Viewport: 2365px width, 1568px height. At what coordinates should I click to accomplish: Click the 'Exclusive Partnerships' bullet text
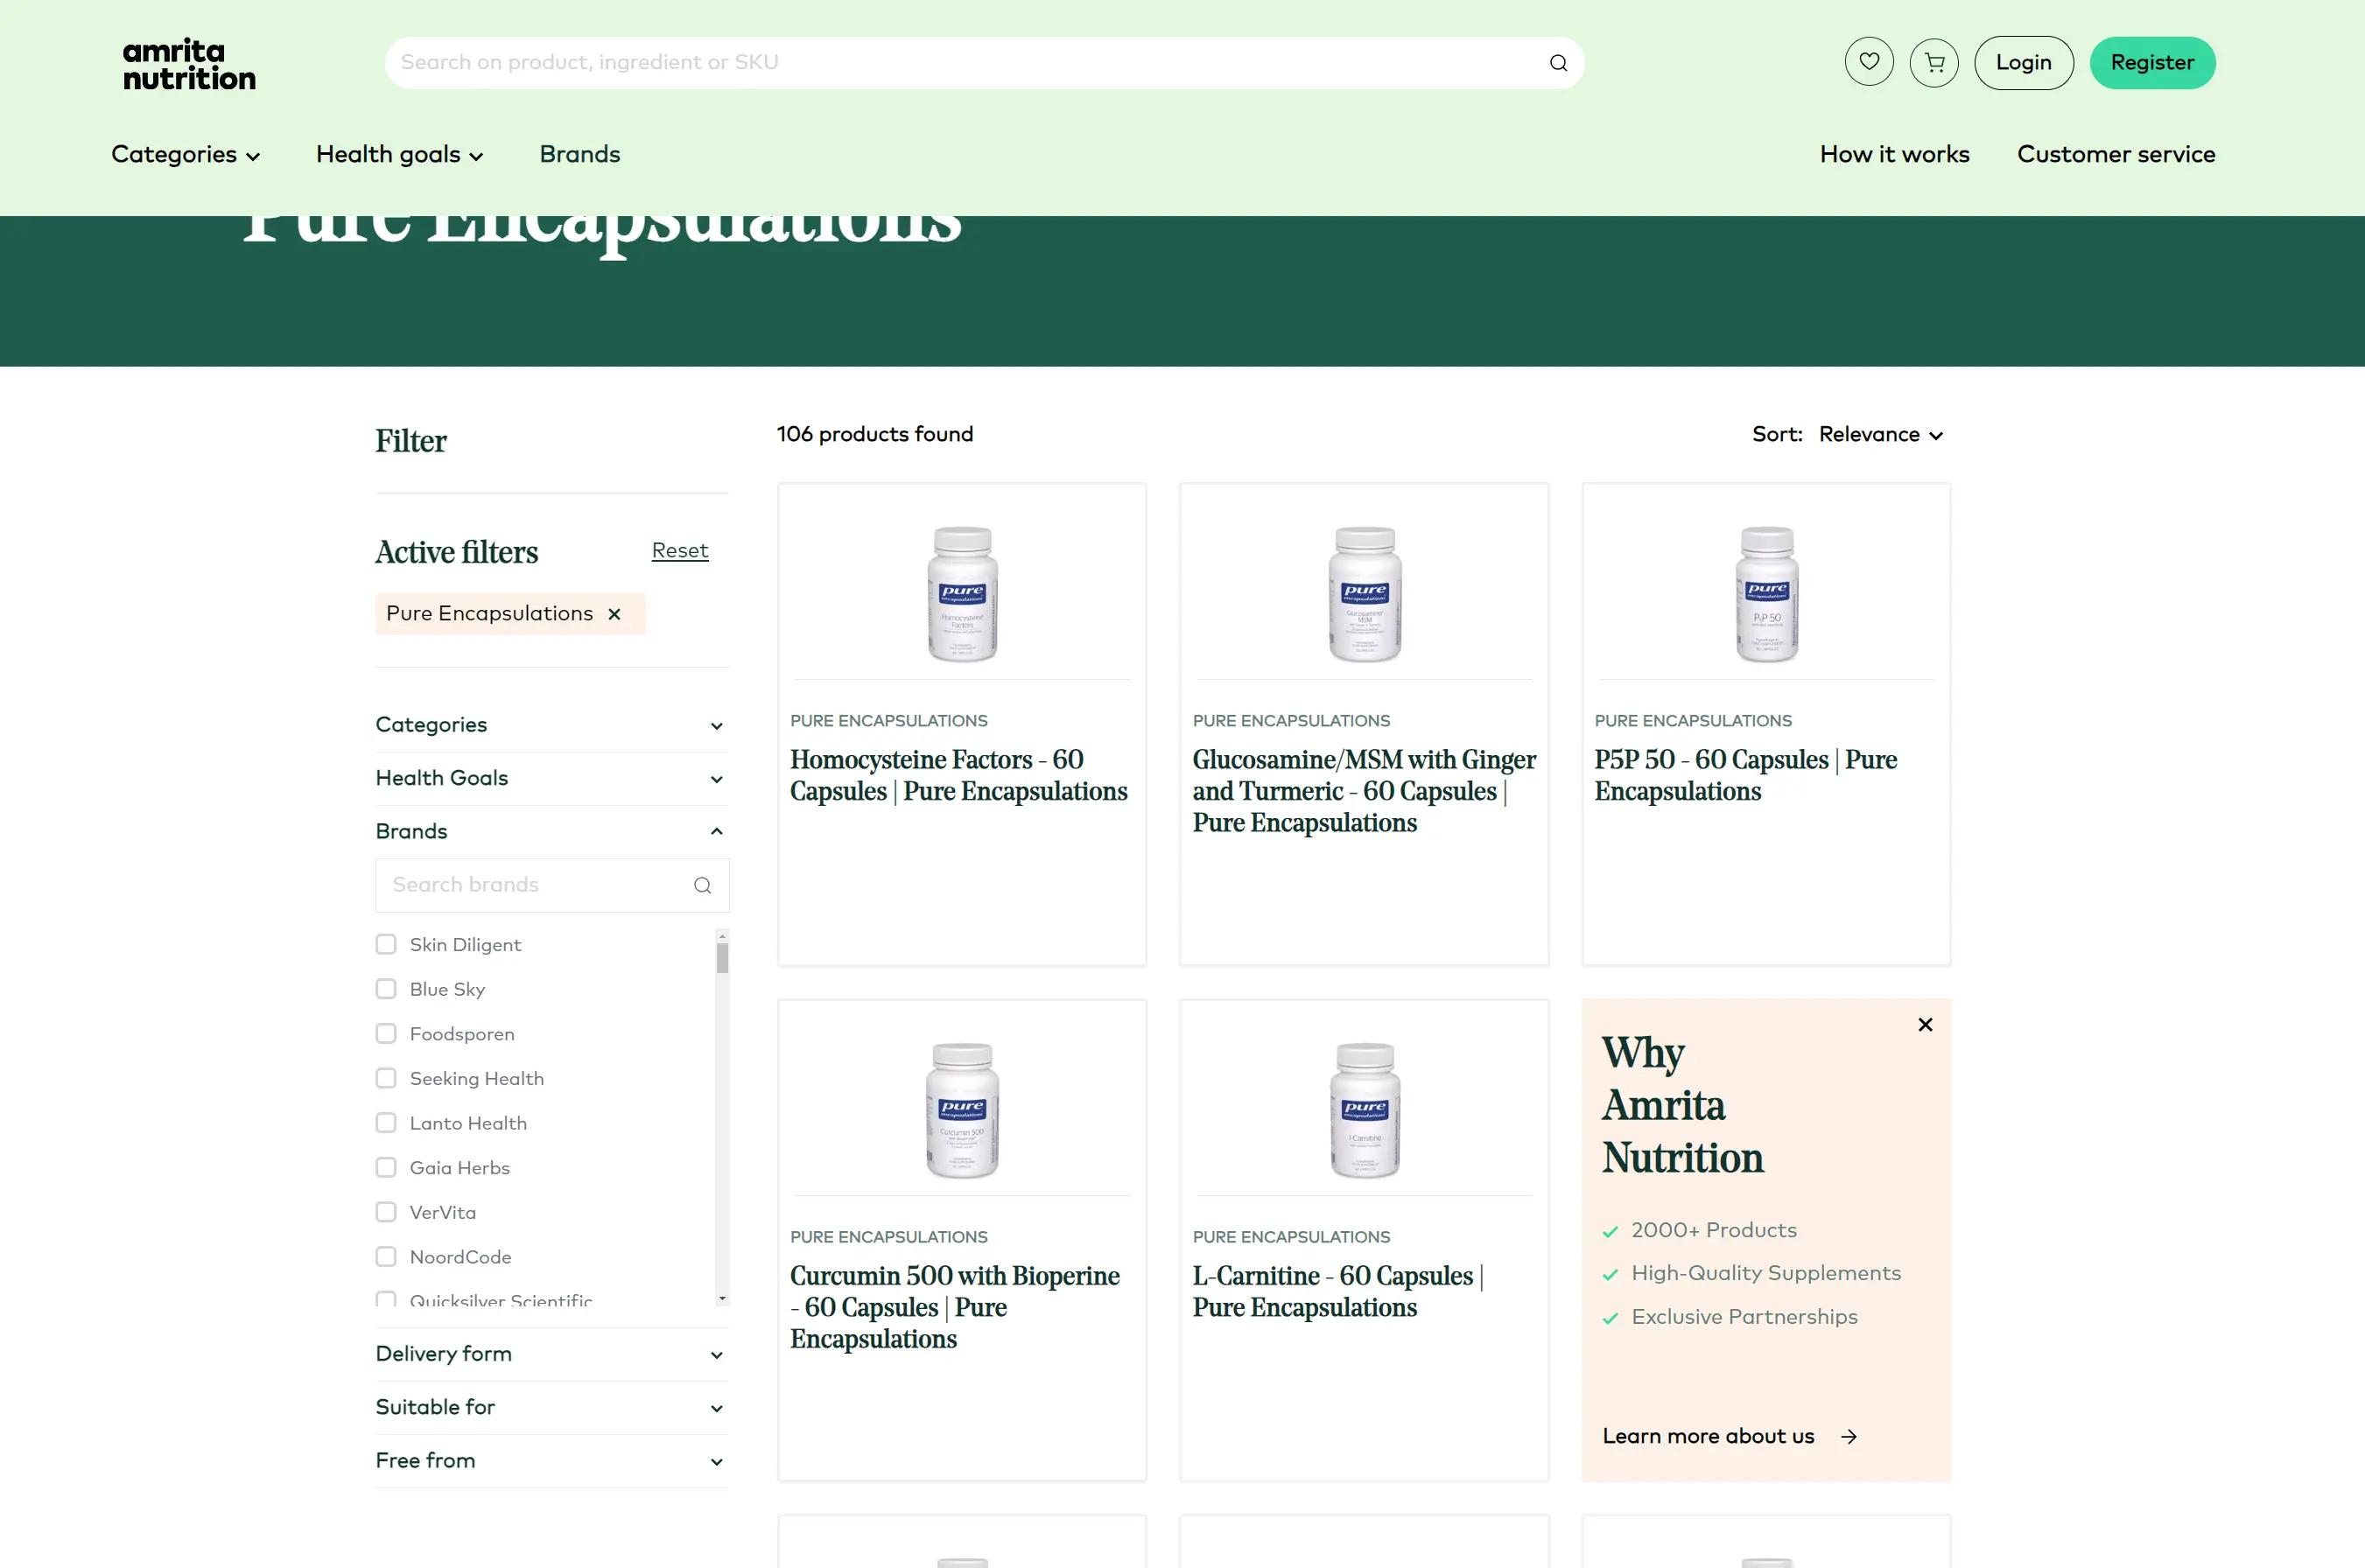click(x=1744, y=1317)
